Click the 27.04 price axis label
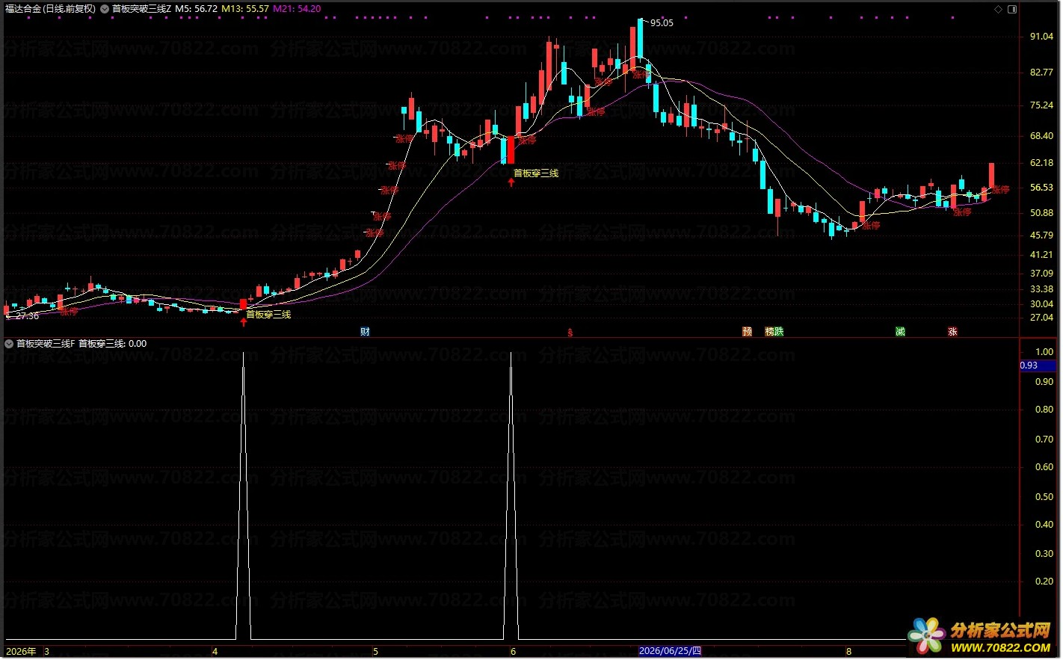This screenshot has width=1063, height=660. pos(1041,318)
